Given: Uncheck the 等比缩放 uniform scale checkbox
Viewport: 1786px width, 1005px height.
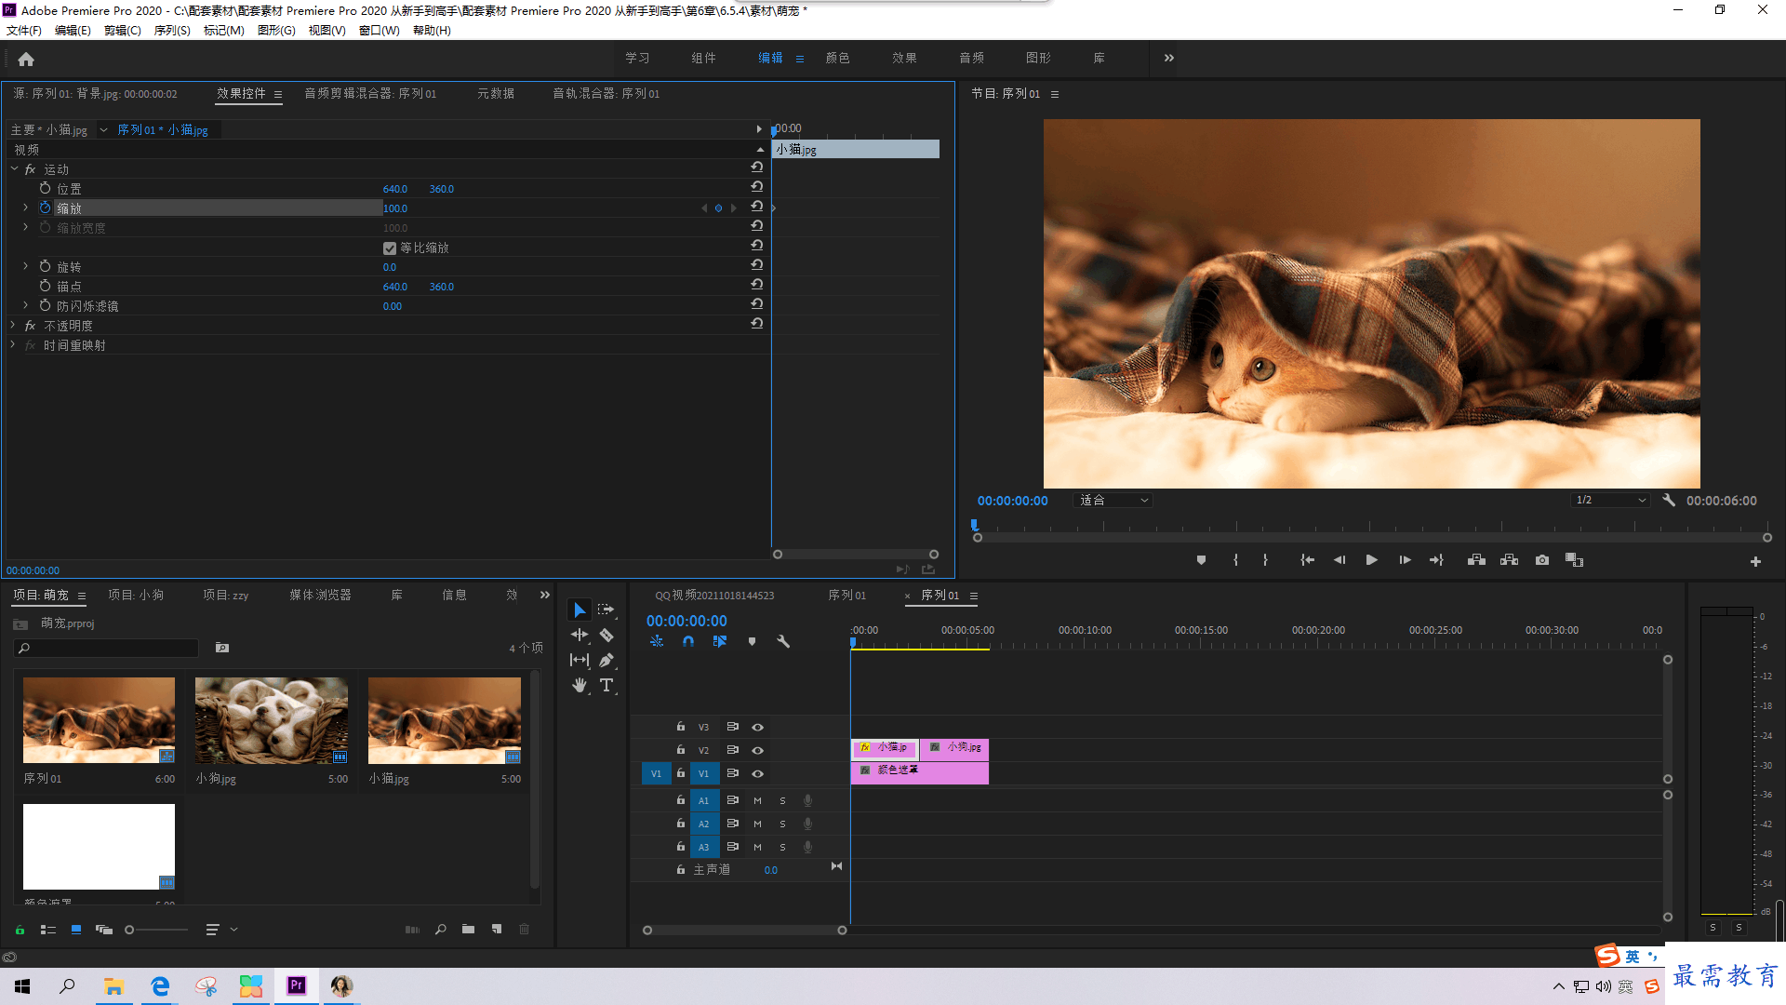Looking at the screenshot, I should tap(390, 248).
